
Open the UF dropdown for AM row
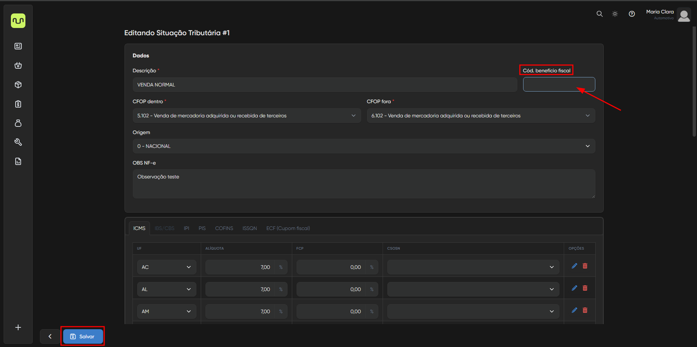pos(167,311)
